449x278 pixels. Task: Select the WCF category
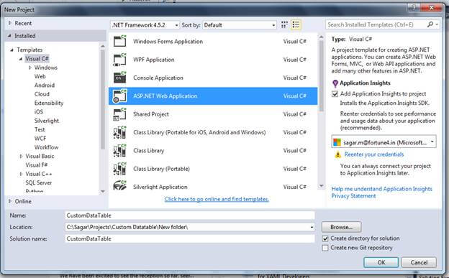tap(40, 139)
